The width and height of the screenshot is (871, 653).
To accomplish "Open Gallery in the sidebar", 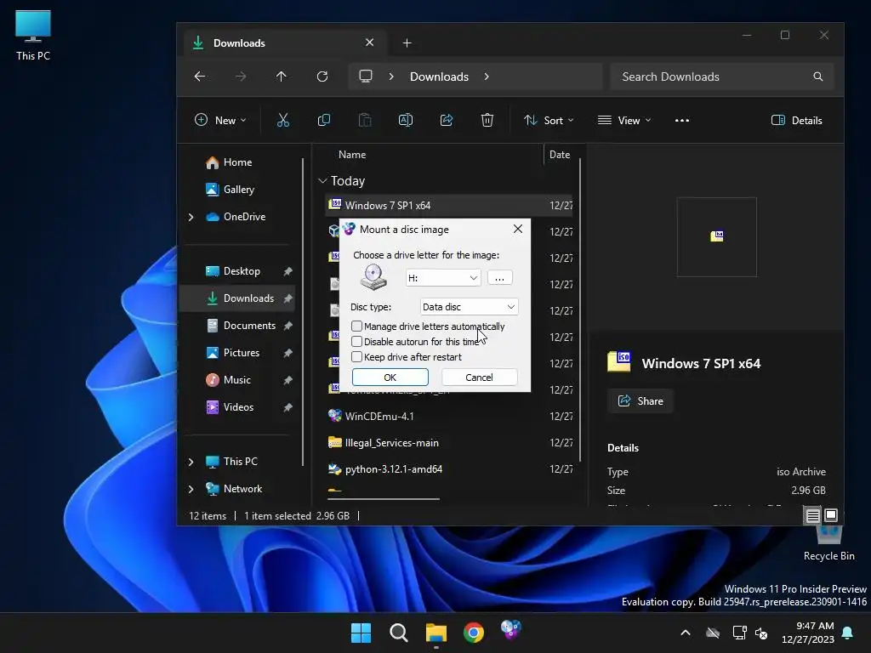I will pos(238,190).
